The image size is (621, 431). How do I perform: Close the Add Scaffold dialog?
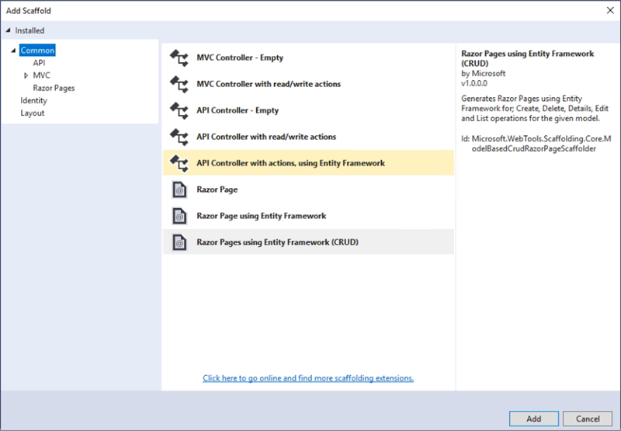tap(608, 11)
